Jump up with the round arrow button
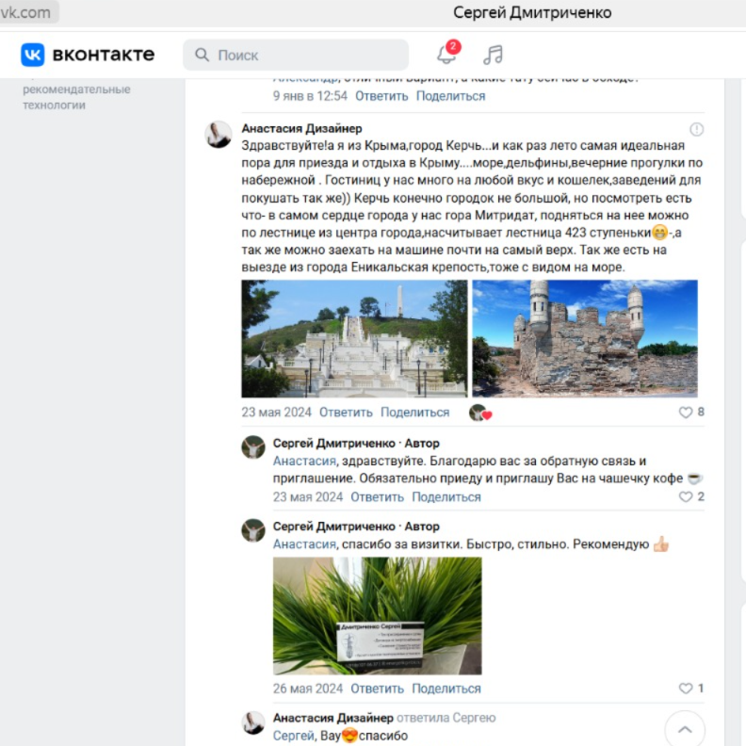The width and height of the screenshot is (746, 746). tap(685, 729)
